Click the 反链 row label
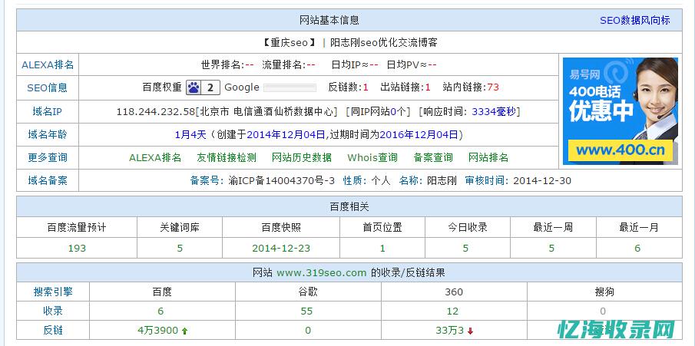This screenshot has width=695, height=346. 53,331
